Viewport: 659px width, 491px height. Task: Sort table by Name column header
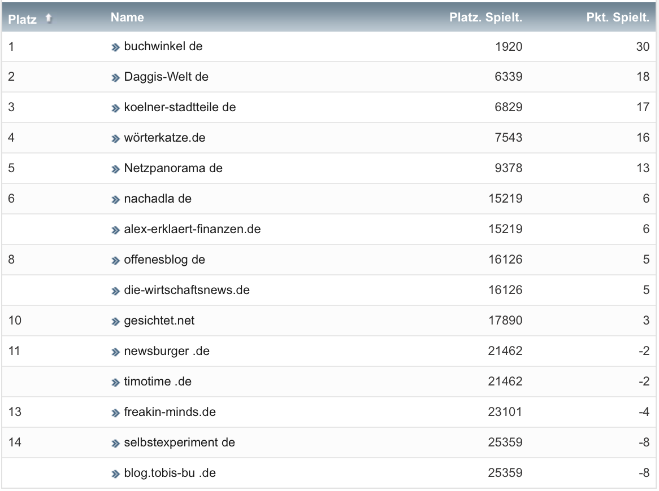(127, 17)
